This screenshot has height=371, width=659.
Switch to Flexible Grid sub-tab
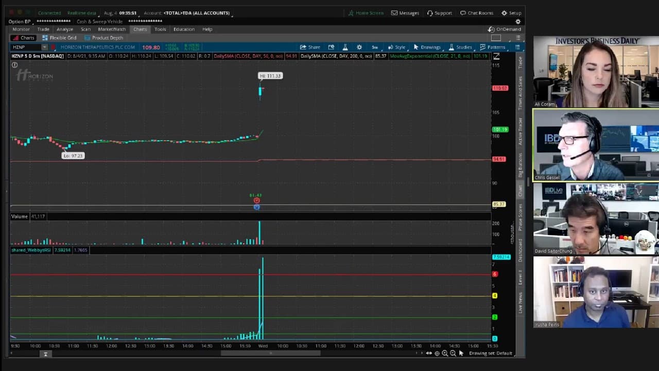[x=59, y=38]
